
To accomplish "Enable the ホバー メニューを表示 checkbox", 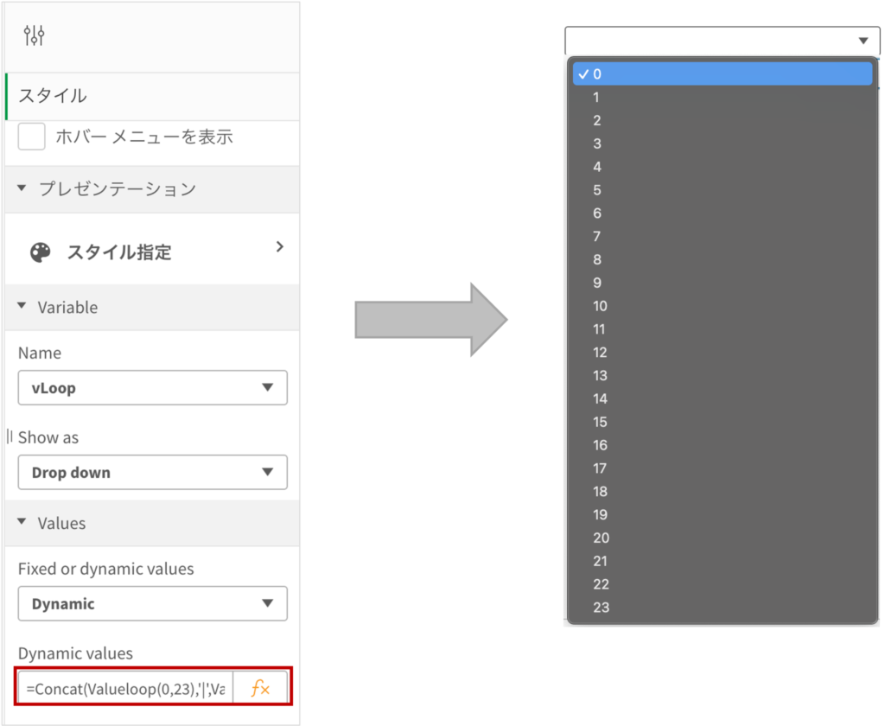I will tap(32, 137).
